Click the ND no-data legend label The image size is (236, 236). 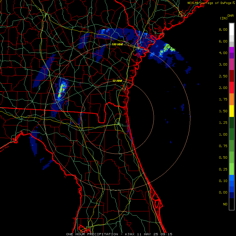225,204
